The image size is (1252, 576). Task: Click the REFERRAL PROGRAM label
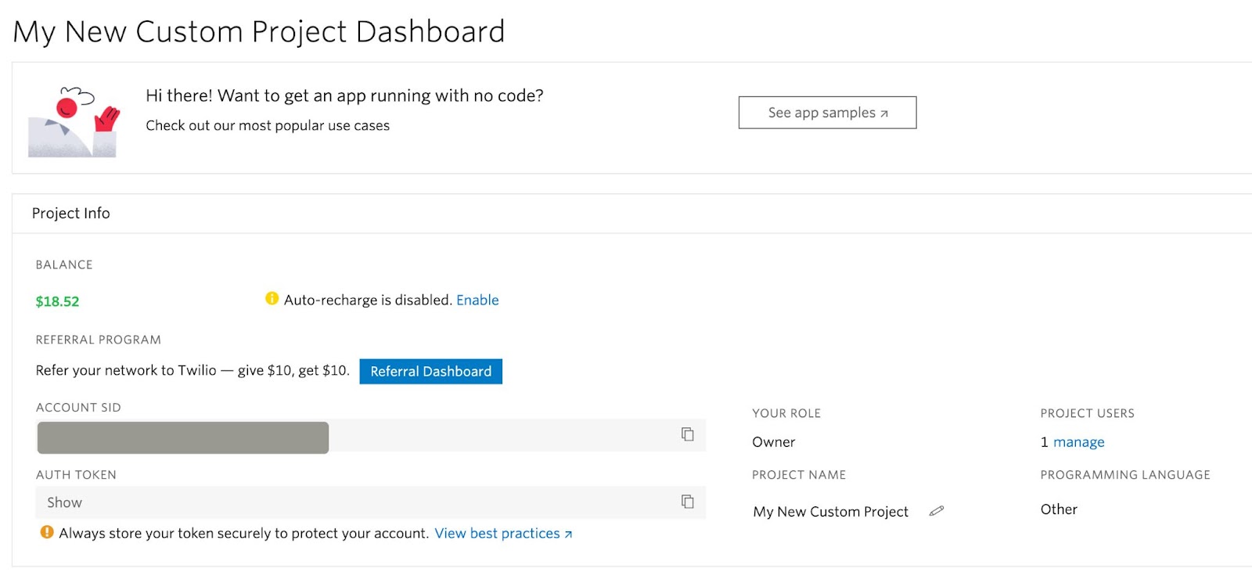(x=99, y=340)
